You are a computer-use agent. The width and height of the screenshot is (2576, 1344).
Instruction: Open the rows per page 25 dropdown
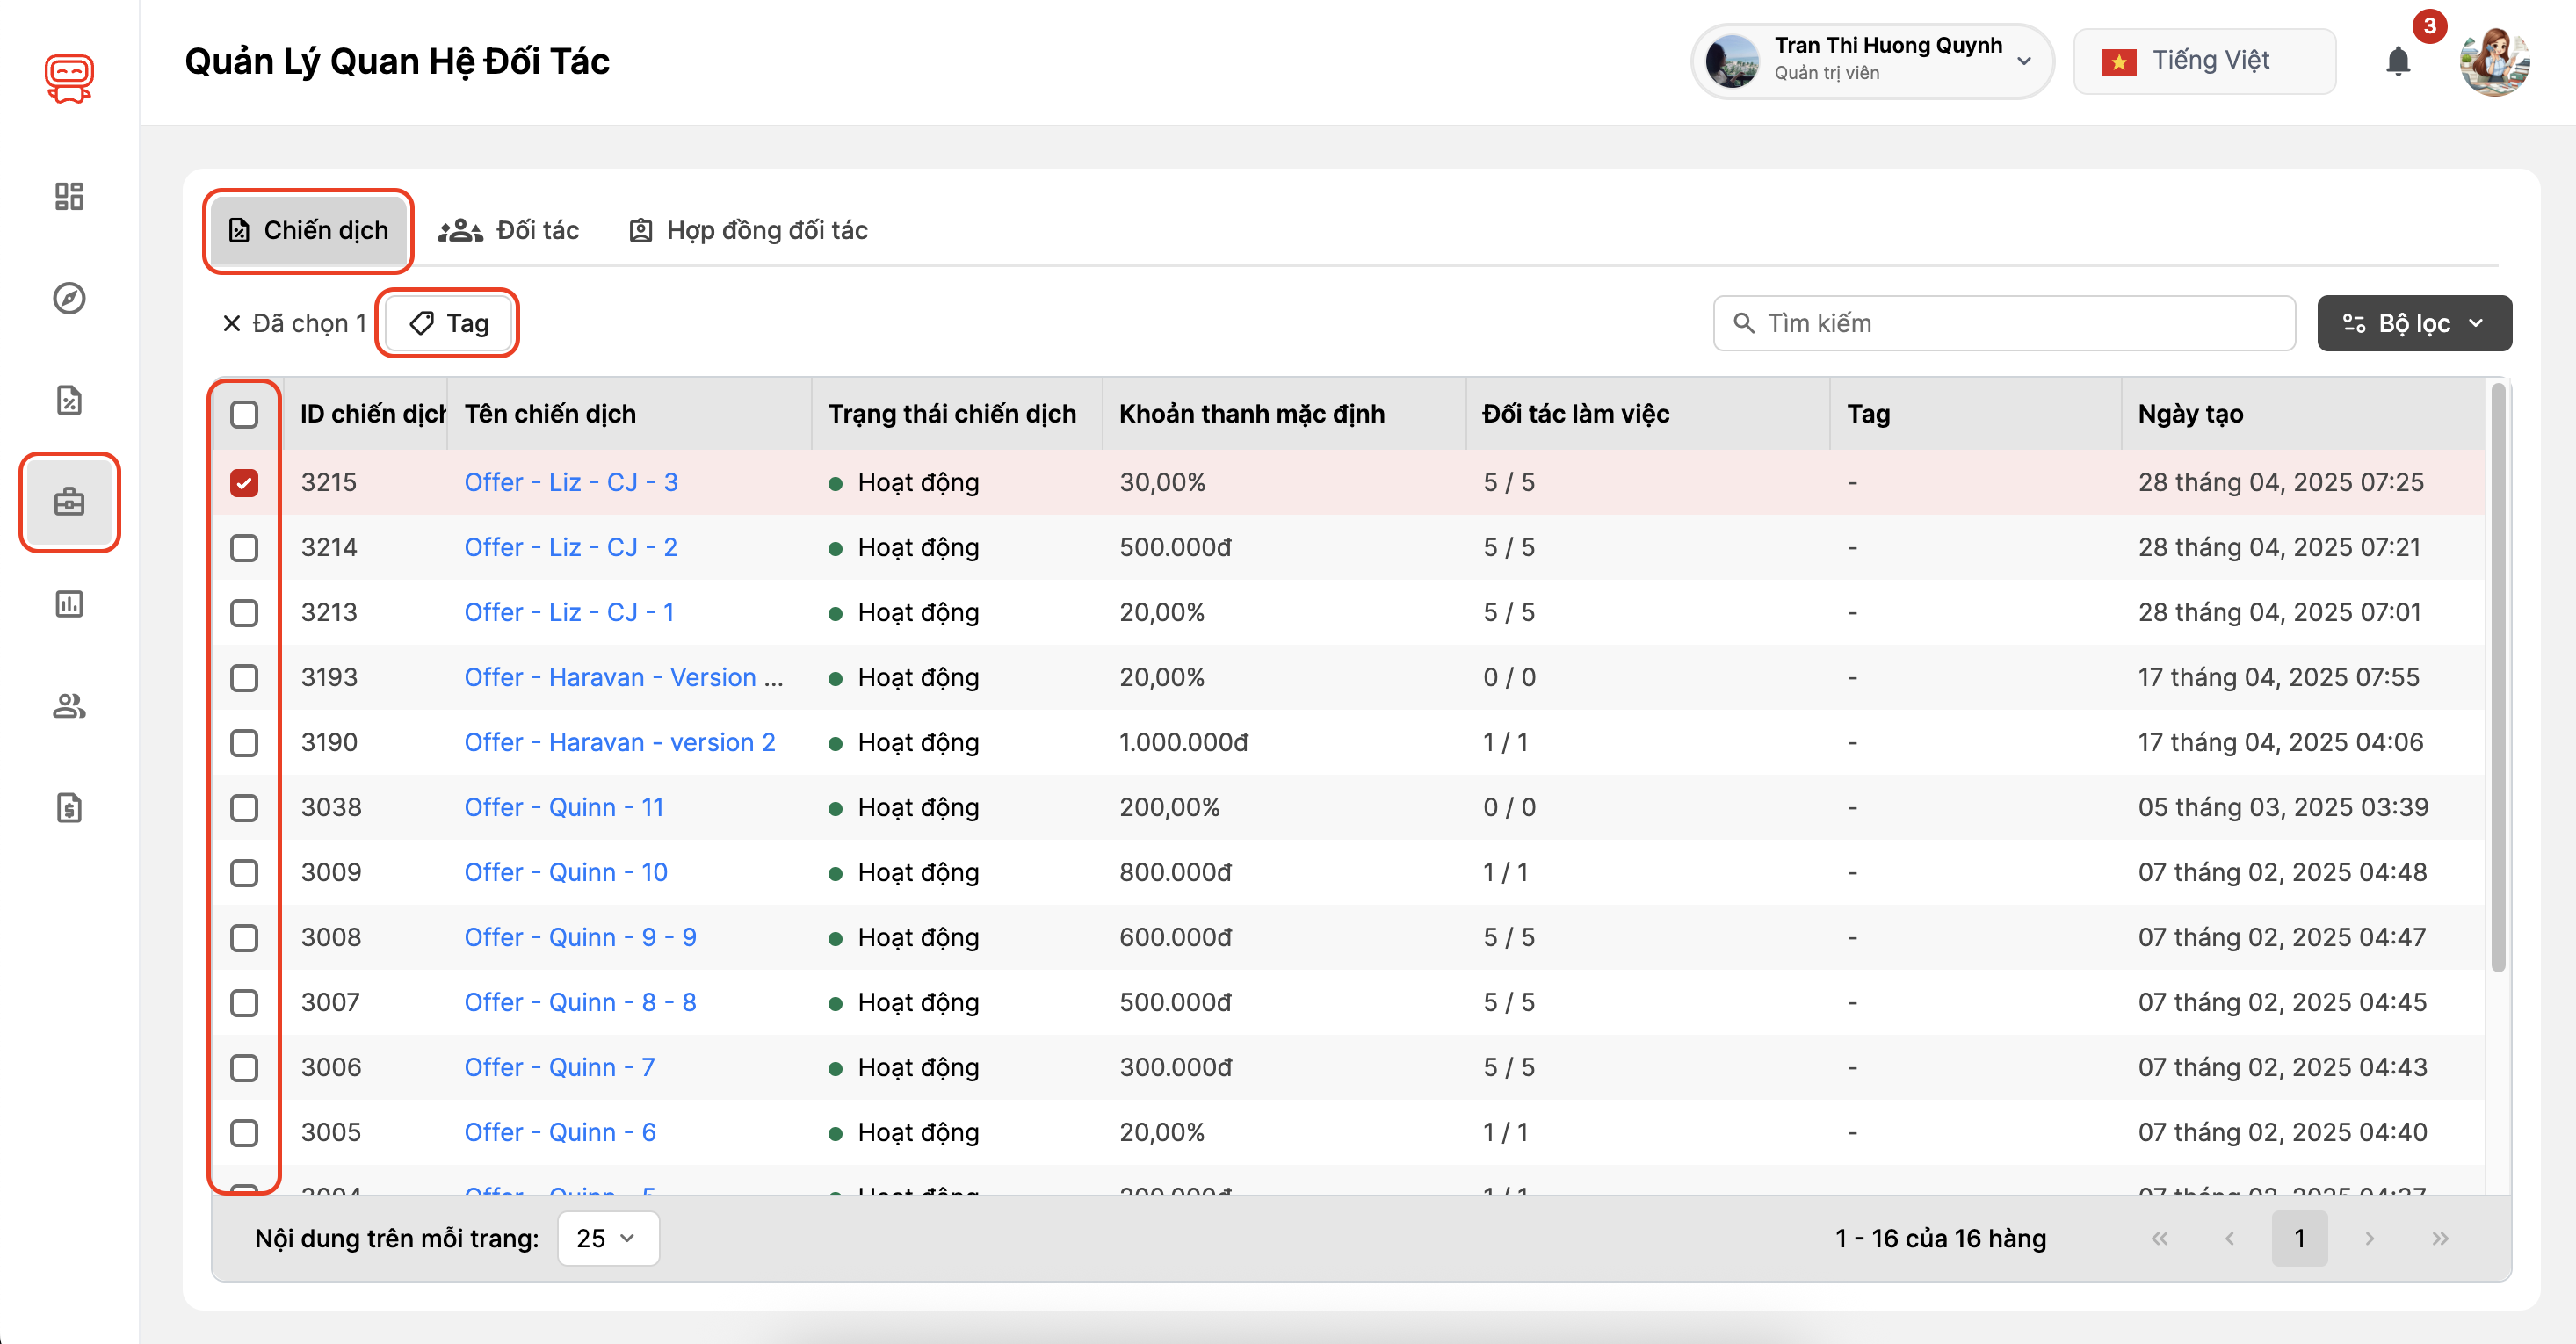pyautogui.click(x=607, y=1238)
